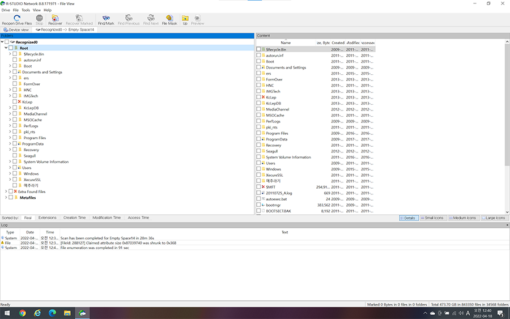Open the File menu
510x319 pixels.
coord(16,10)
